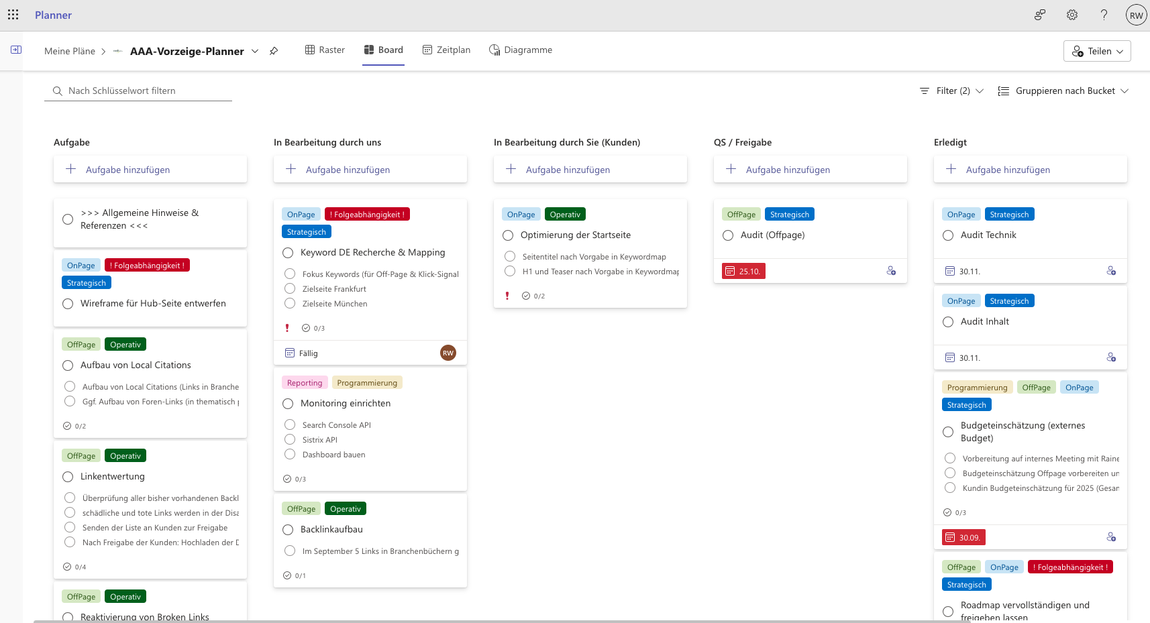Image resolution: width=1150 pixels, height=623 pixels.
Task: Switch to the Raster view tab
Action: 325,50
